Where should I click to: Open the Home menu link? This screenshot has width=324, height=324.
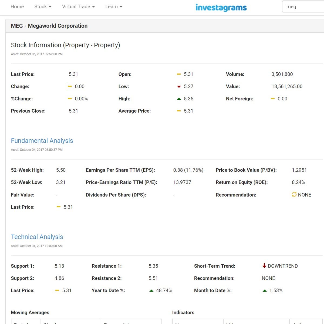(17, 6)
